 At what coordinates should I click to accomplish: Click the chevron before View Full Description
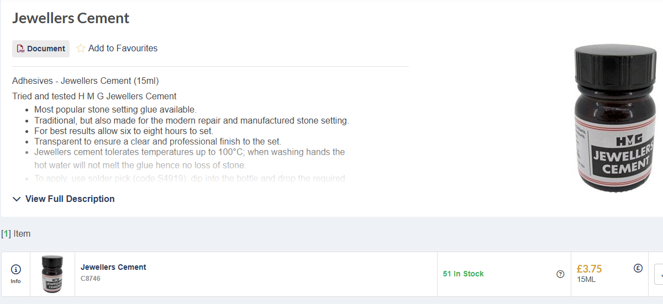tap(17, 199)
